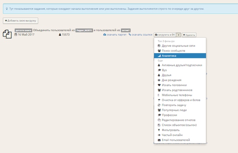The height and width of the screenshot is (153, 238).
Task: Click the cap icon beside Профессии
Action: point(159,115)
